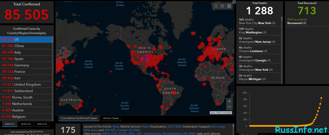329x135 pixels.
Task: Zoom in on the map with plus button
Action: [x=229, y=101]
